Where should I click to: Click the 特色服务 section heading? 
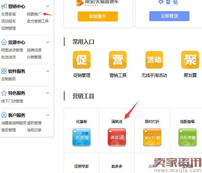(16, 93)
